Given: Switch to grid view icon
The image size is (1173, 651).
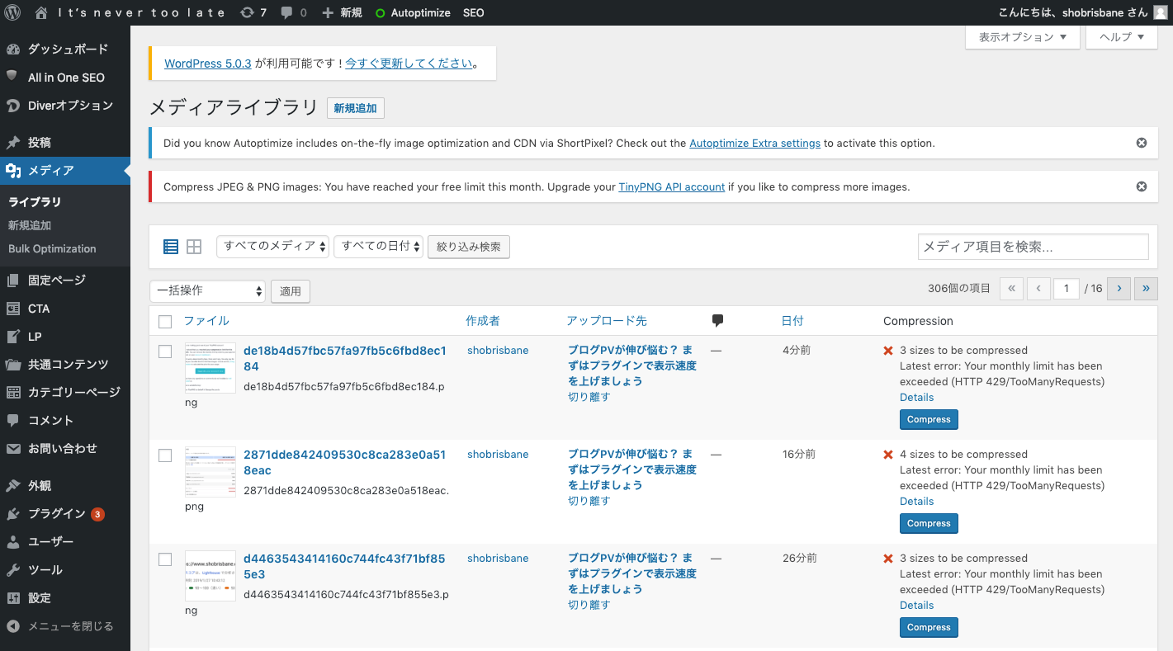Looking at the screenshot, I should 194,246.
